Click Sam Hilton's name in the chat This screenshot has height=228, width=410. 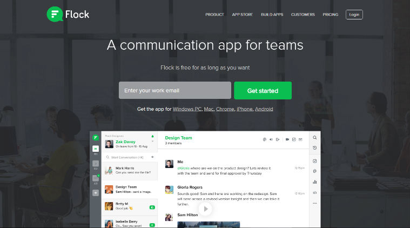(x=187, y=214)
